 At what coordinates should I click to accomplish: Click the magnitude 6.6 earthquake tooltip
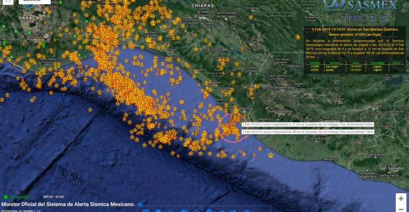click(307, 132)
